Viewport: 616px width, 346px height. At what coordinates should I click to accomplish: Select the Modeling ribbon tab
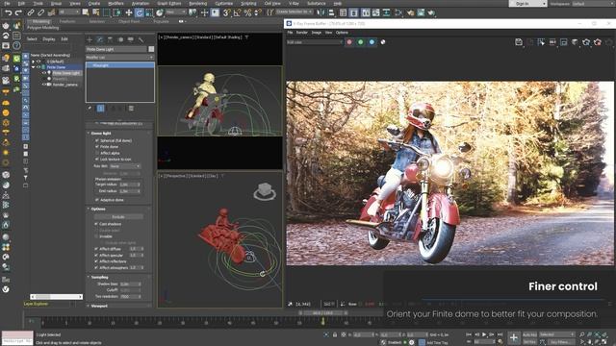pyautogui.click(x=40, y=21)
